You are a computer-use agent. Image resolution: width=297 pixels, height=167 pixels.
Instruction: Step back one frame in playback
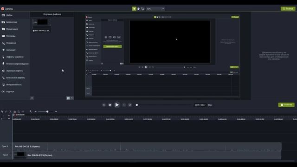104,105
